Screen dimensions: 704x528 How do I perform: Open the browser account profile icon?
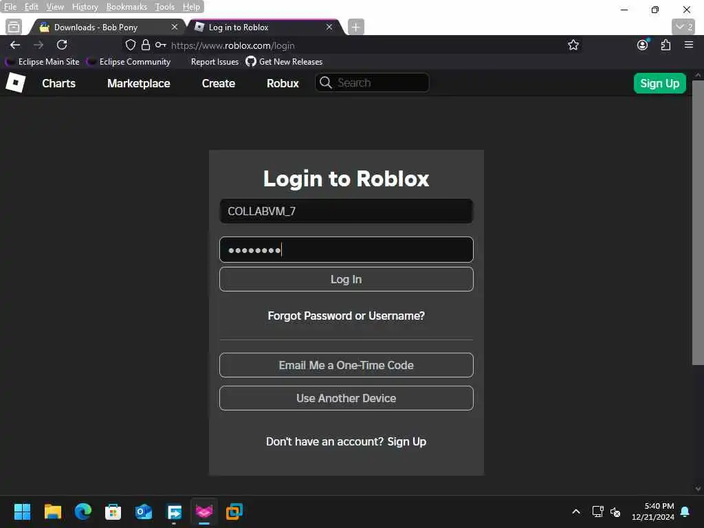[x=643, y=45]
